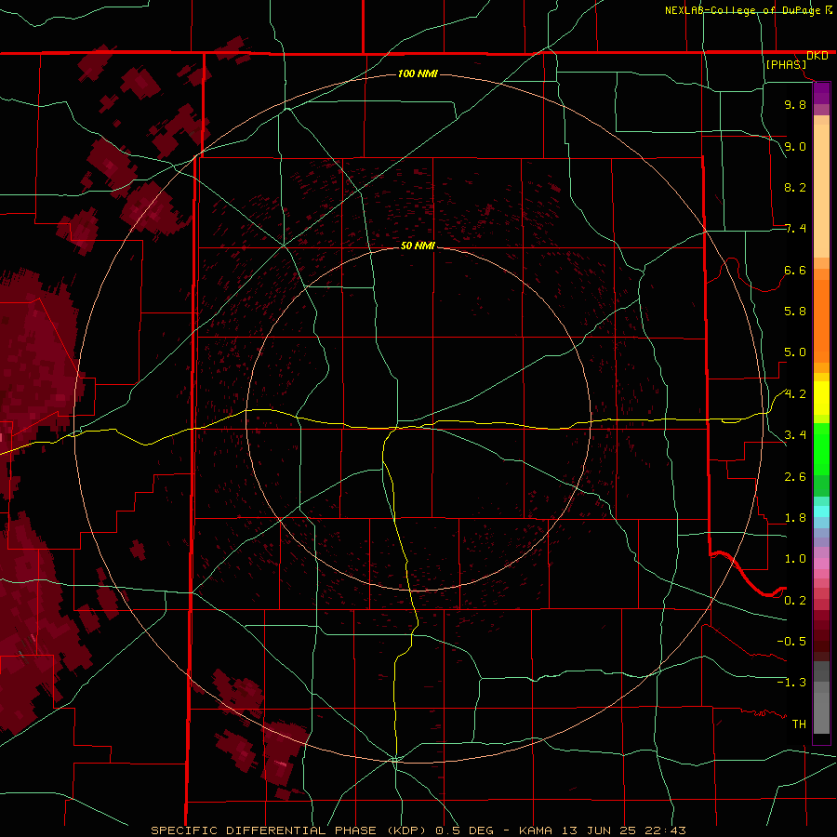Click the TH legend label
Screen dimensions: 837x837
click(799, 724)
